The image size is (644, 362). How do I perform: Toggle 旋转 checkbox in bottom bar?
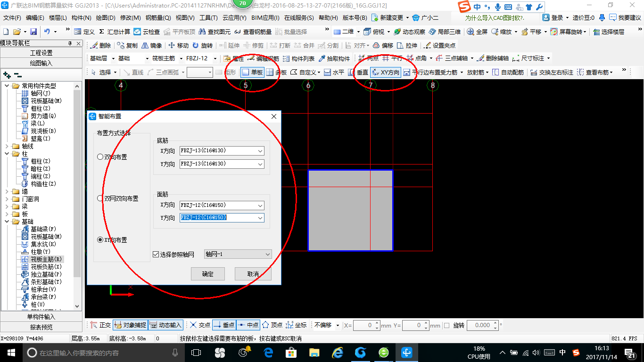(446, 325)
